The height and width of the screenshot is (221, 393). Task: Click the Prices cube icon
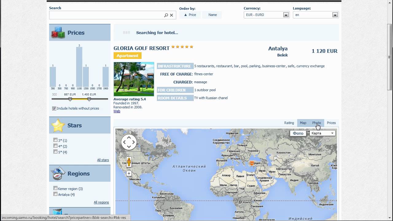click(58, 33)
